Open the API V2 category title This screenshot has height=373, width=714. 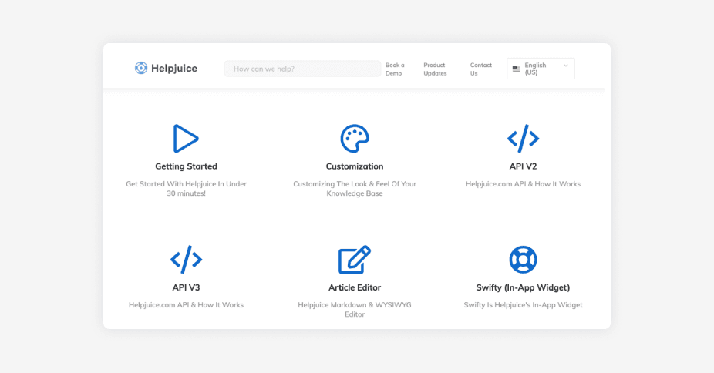[x=524, y=166]
